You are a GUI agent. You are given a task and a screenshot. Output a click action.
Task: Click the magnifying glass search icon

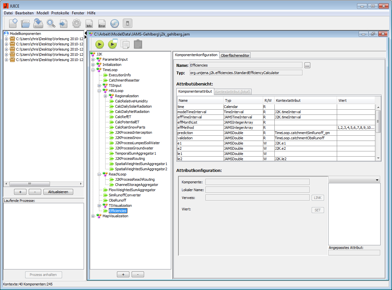tap(51, 23)
